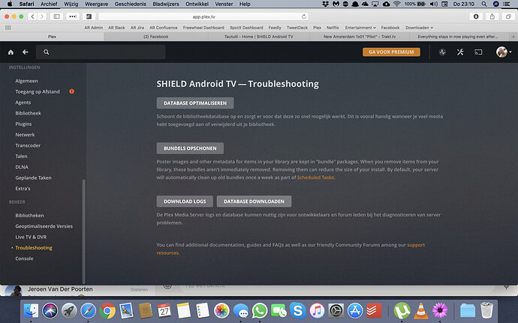Click the cast screen icon
518x323 pixels.
coord(478,52)
